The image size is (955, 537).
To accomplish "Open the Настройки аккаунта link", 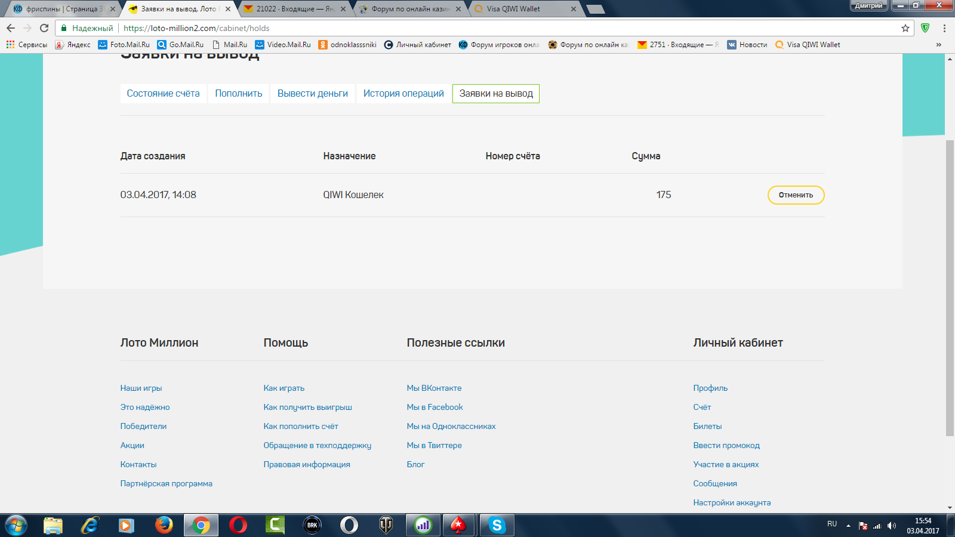I will (x=732, y=502).
